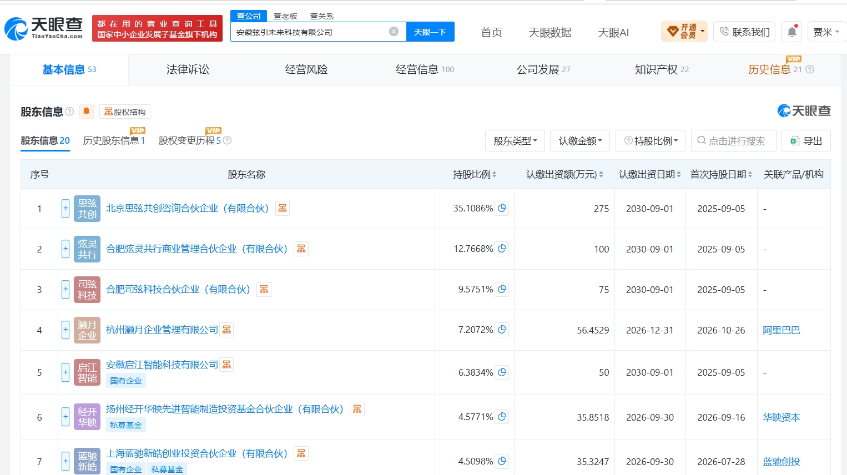Select the 历史股东信息 sub-tab
This screenshot has height=475, width=847.
(114, 140)
